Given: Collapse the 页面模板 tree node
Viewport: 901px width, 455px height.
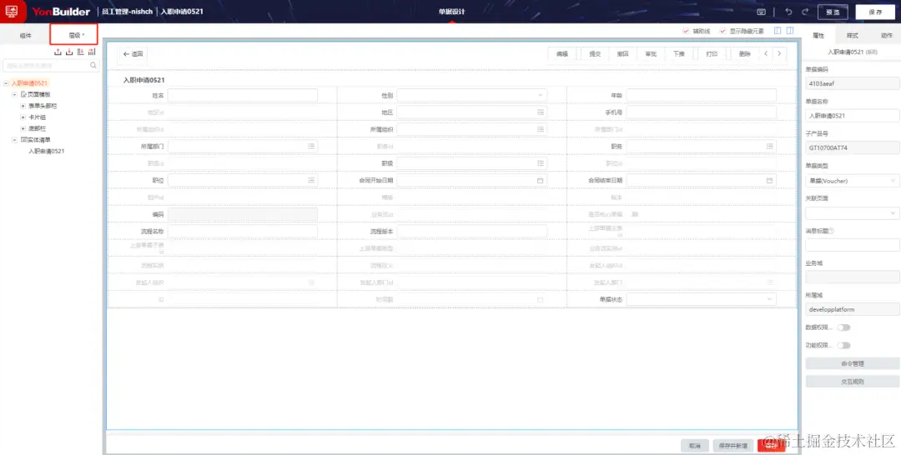Looking at the screenshot, I should pyautogui.click(x=15, y=94).
